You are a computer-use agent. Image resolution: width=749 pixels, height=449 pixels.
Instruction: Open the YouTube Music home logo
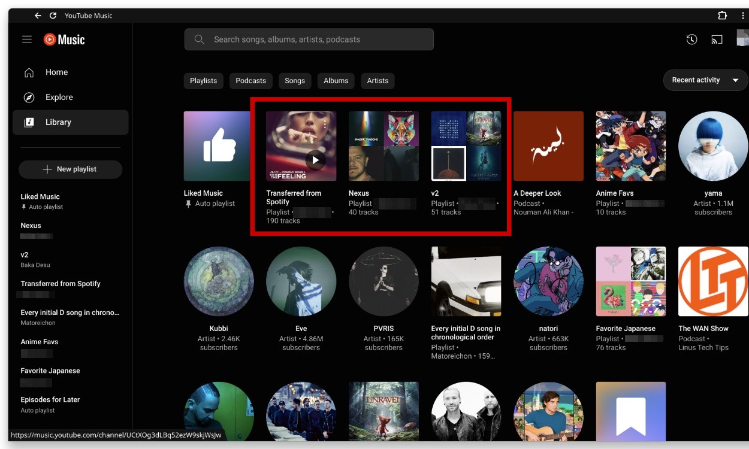[63, 39]
